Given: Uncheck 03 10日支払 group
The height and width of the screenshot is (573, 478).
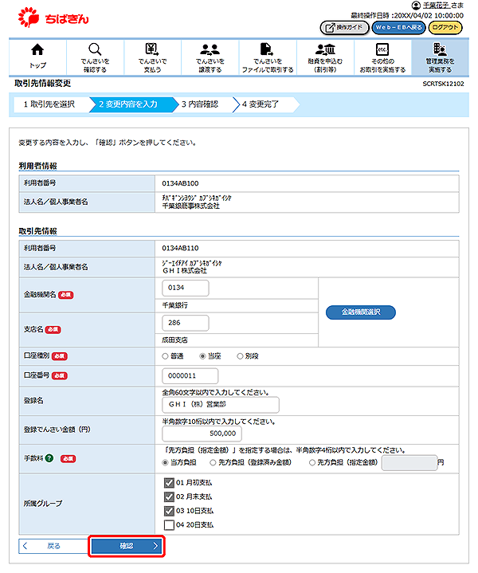Looking at the screenshot, I should [169, 511].
